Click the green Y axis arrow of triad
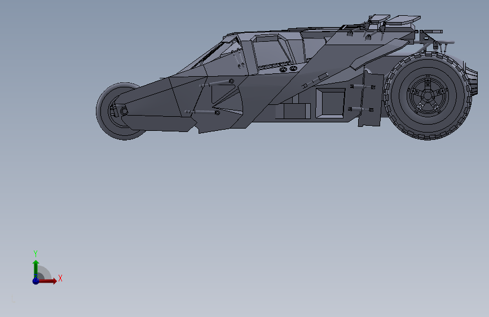Screen dimensions: 489x317 coord(36,268)
